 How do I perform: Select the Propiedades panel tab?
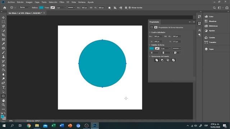click(x=154, y=22)
